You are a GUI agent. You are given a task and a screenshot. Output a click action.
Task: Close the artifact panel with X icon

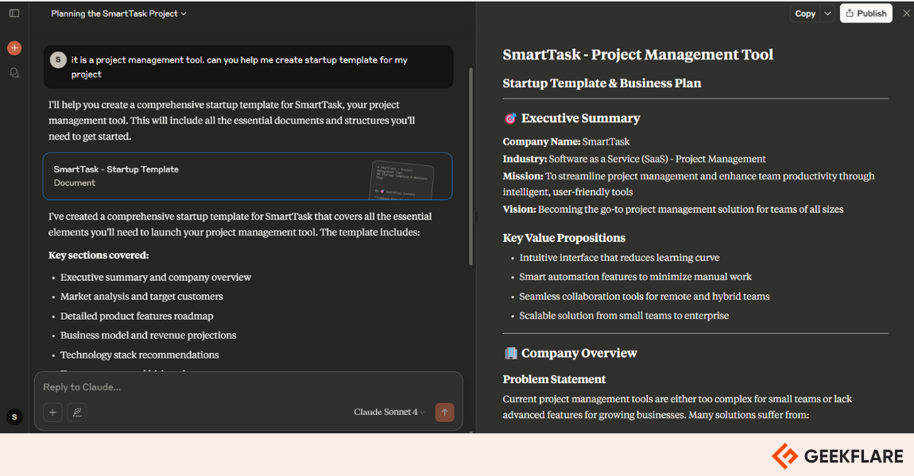point(906,13)
